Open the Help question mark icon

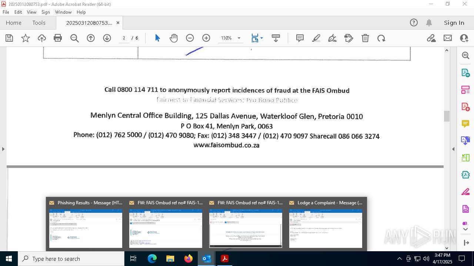click(414, 23)
